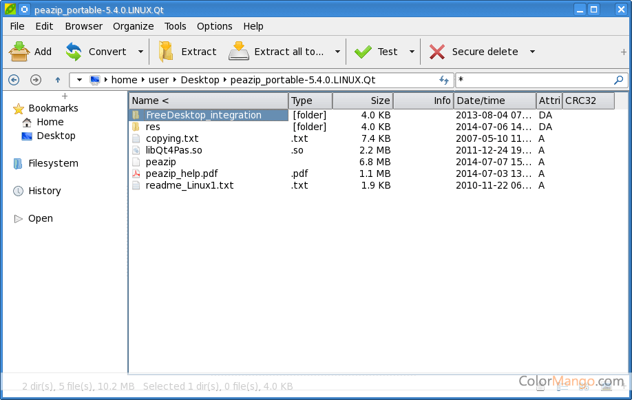The width and height of the screenshot is (632, 400).
Task: Open the Extract all to dropdown arrow
Action: pyautogui.click(x=337, y=52)
